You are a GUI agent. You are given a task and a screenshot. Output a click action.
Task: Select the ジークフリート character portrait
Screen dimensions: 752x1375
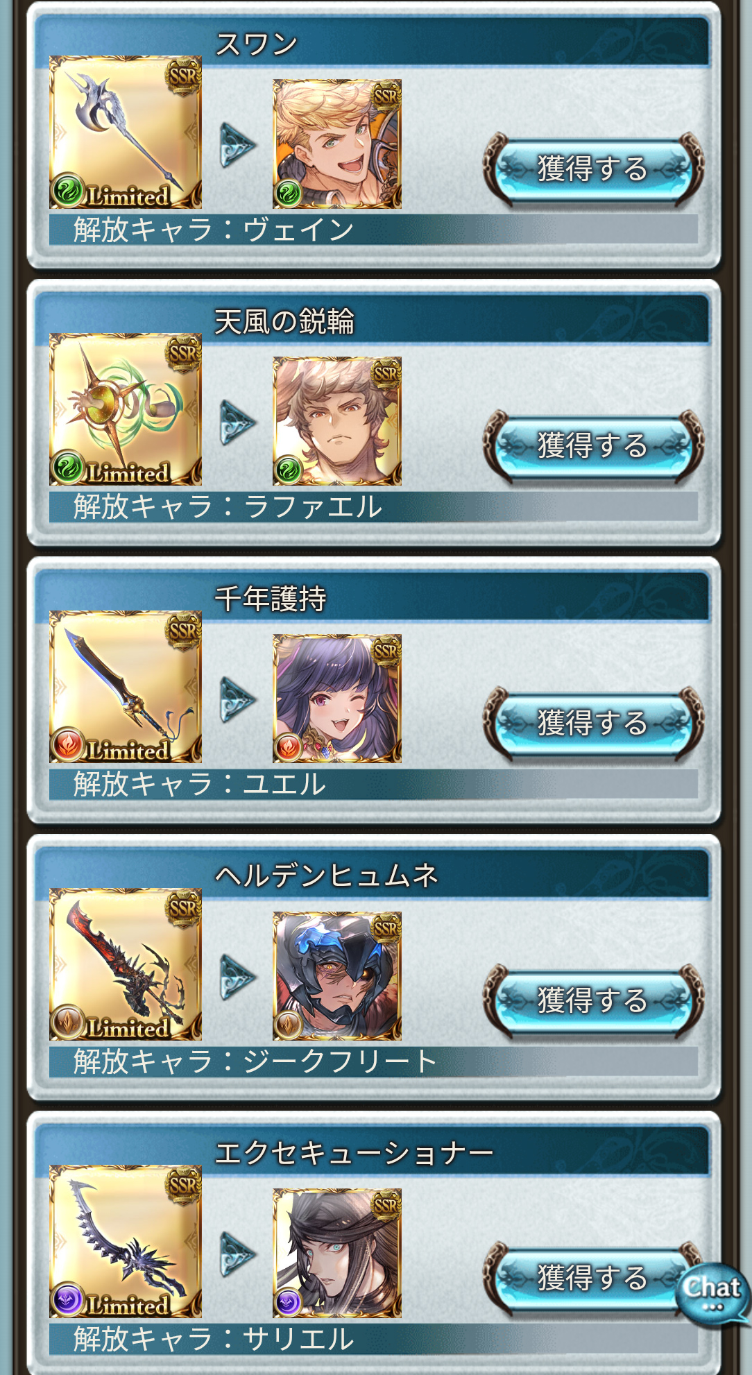(337, 976)
